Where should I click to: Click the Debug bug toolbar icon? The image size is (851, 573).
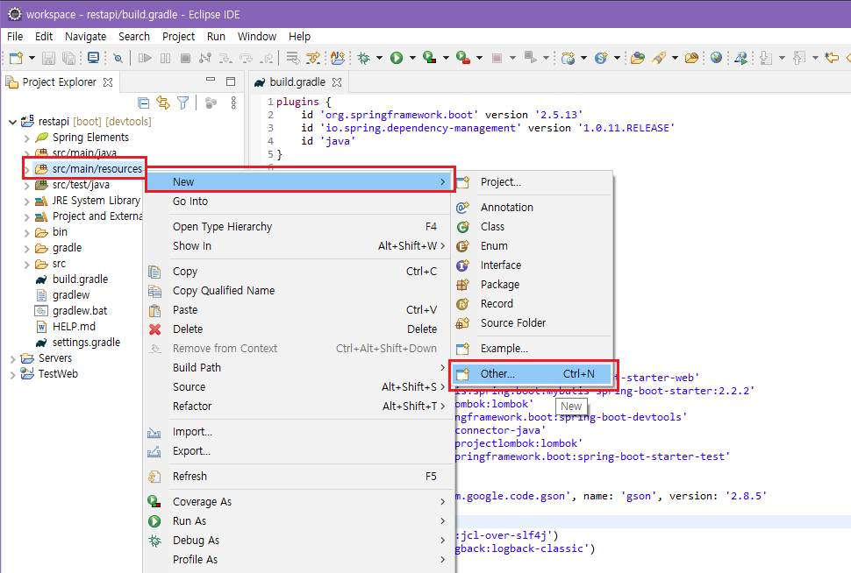[x=363, y=58]
